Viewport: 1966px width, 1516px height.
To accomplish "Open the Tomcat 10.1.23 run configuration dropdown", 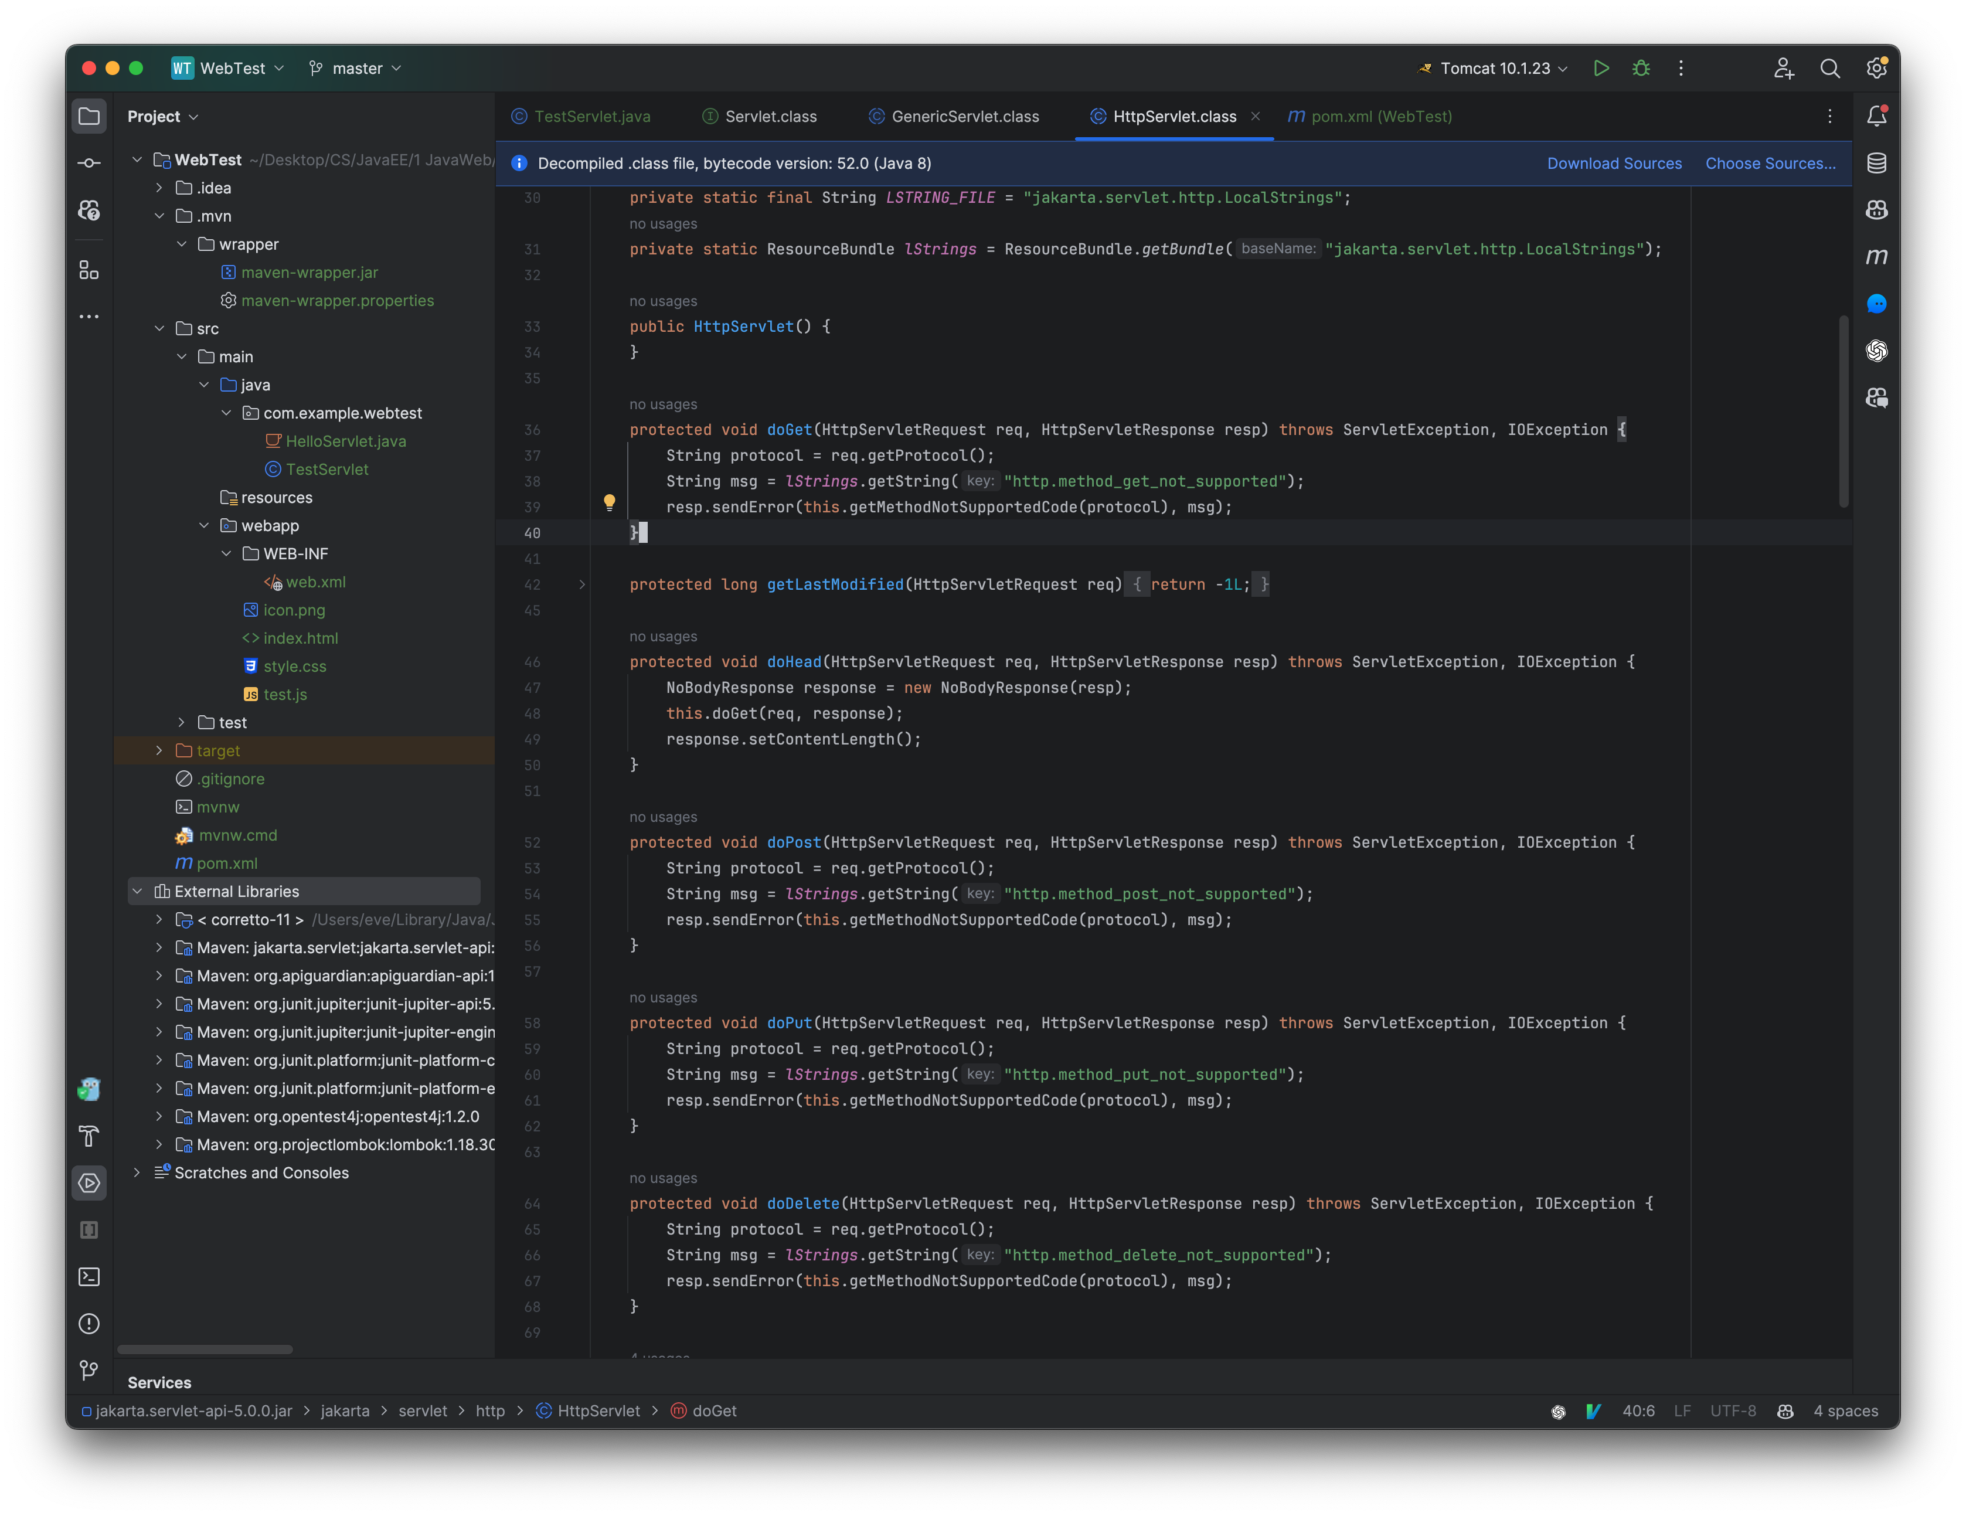I will coord(1494,69).
